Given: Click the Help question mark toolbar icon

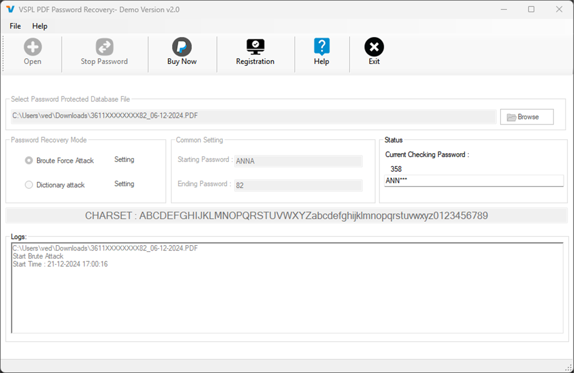Looking at the screenshot, I should [x=322, y=47].
